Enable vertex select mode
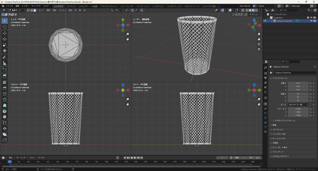This screenshot has height=171, width=318. tap(28, 10)
